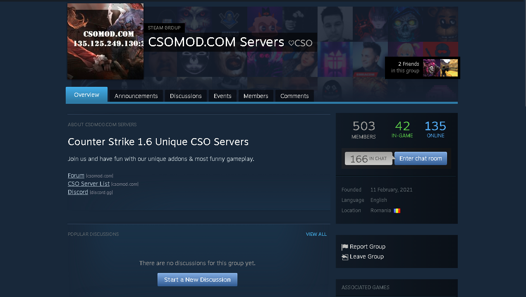Click the 2 Friends in this group text

point(405,67)
